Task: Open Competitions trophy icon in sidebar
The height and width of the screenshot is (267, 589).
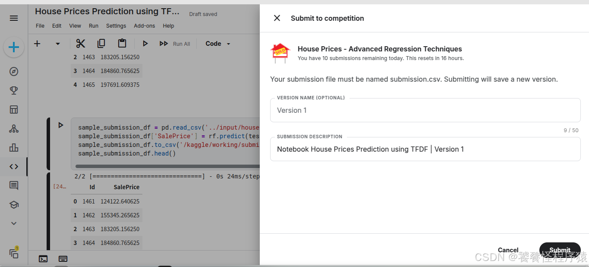Action: click(x=14, y=90)
